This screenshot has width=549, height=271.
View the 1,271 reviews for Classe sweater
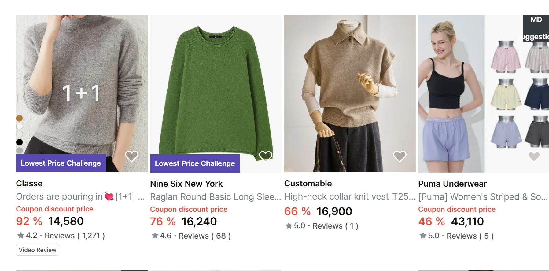(75, 236)
